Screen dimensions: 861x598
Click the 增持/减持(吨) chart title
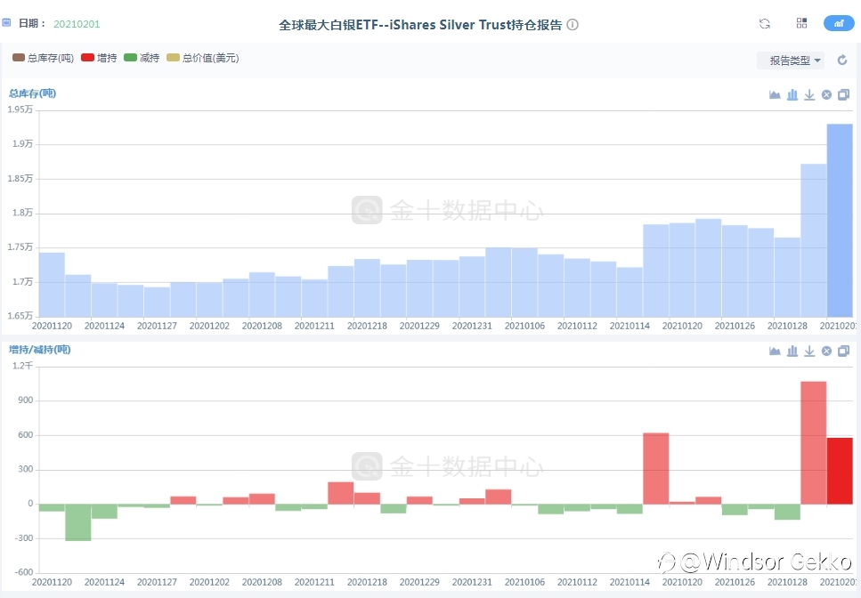click(39, 350)
